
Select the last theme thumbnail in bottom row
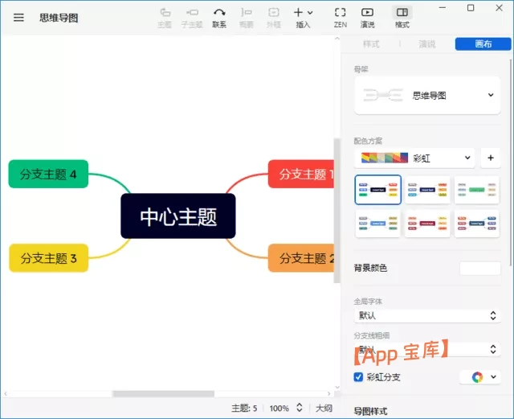coord(476,224)
